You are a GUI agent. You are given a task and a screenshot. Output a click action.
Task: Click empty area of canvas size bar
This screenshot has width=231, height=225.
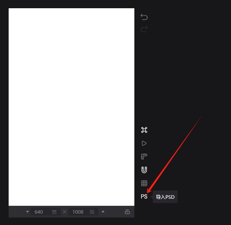click(x=114, y=212)
